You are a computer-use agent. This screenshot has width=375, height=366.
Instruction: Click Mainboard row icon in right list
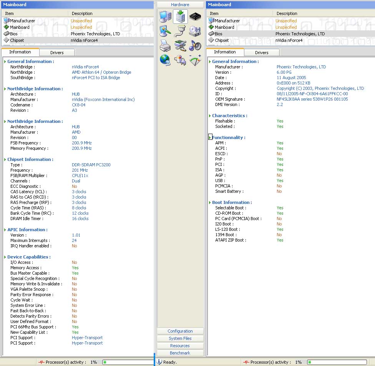[211, 27]
